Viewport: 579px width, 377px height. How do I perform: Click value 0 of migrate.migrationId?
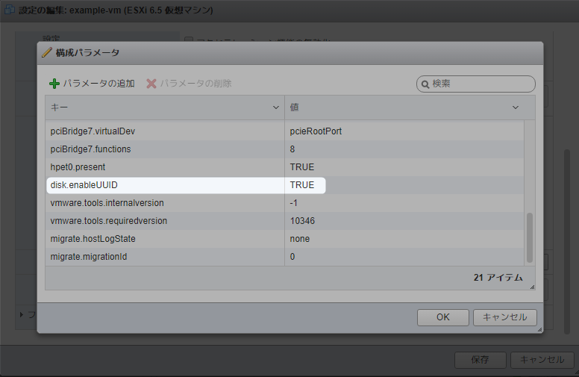pos(292,257)
